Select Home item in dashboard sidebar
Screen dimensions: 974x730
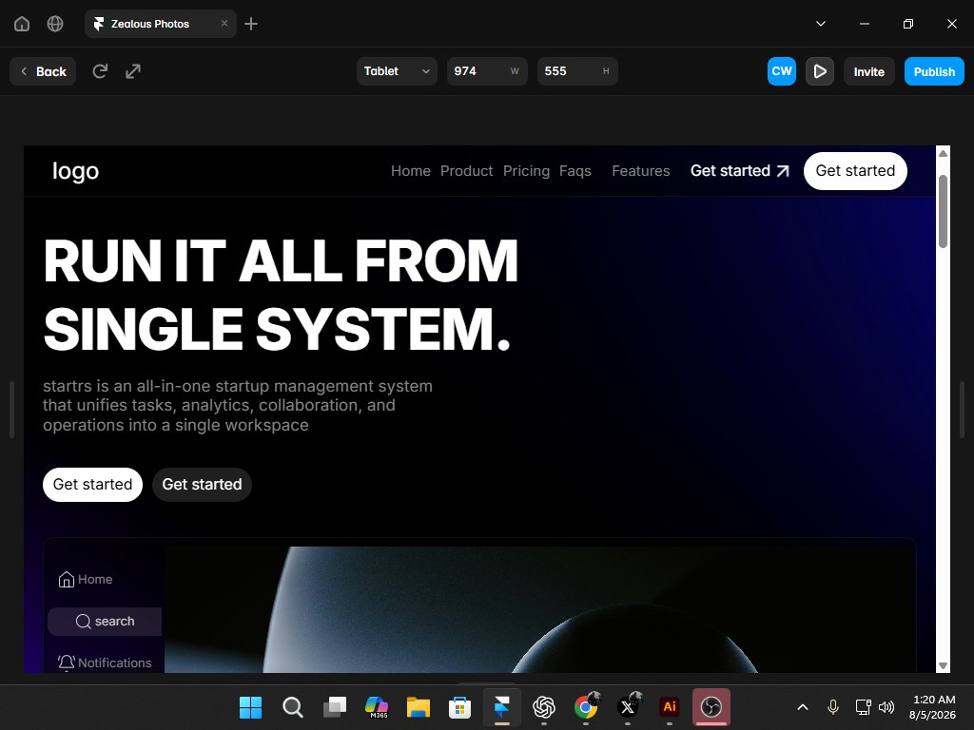click(86, 579)
